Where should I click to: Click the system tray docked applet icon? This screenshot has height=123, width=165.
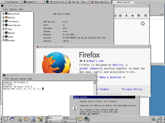tap(153, 119)
